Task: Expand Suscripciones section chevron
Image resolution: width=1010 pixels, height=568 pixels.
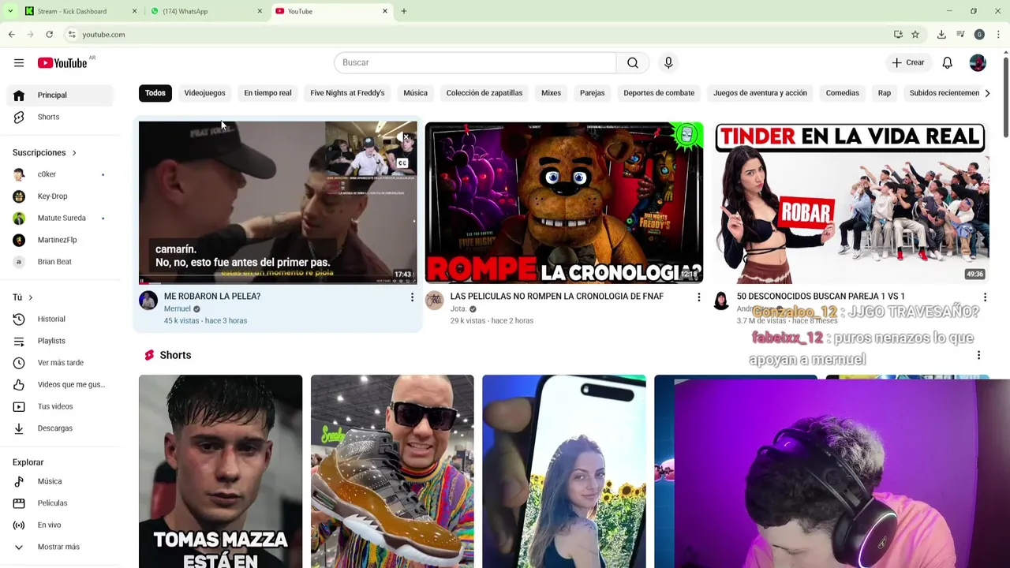Action: click(74, 152)
